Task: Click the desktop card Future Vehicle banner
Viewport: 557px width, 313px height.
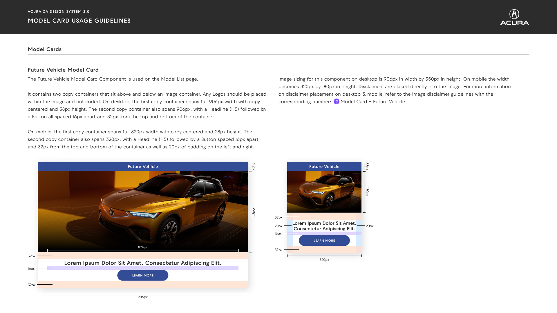Action: pos(143,167)
